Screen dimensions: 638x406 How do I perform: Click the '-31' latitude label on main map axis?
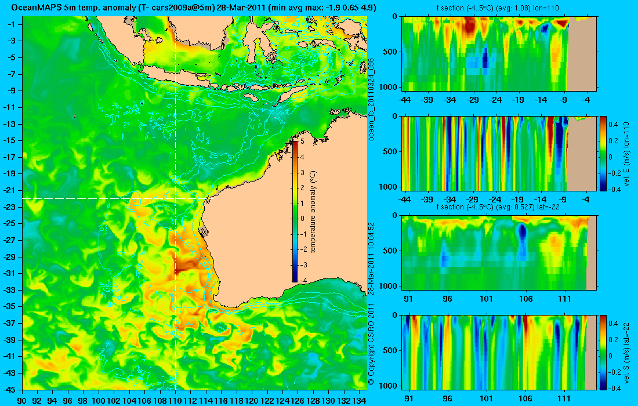(10, 273)
